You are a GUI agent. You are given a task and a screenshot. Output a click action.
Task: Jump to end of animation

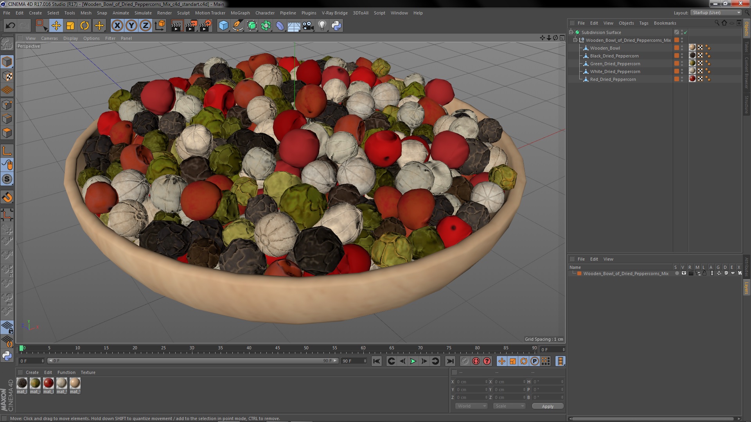click(x=450, y=361)
